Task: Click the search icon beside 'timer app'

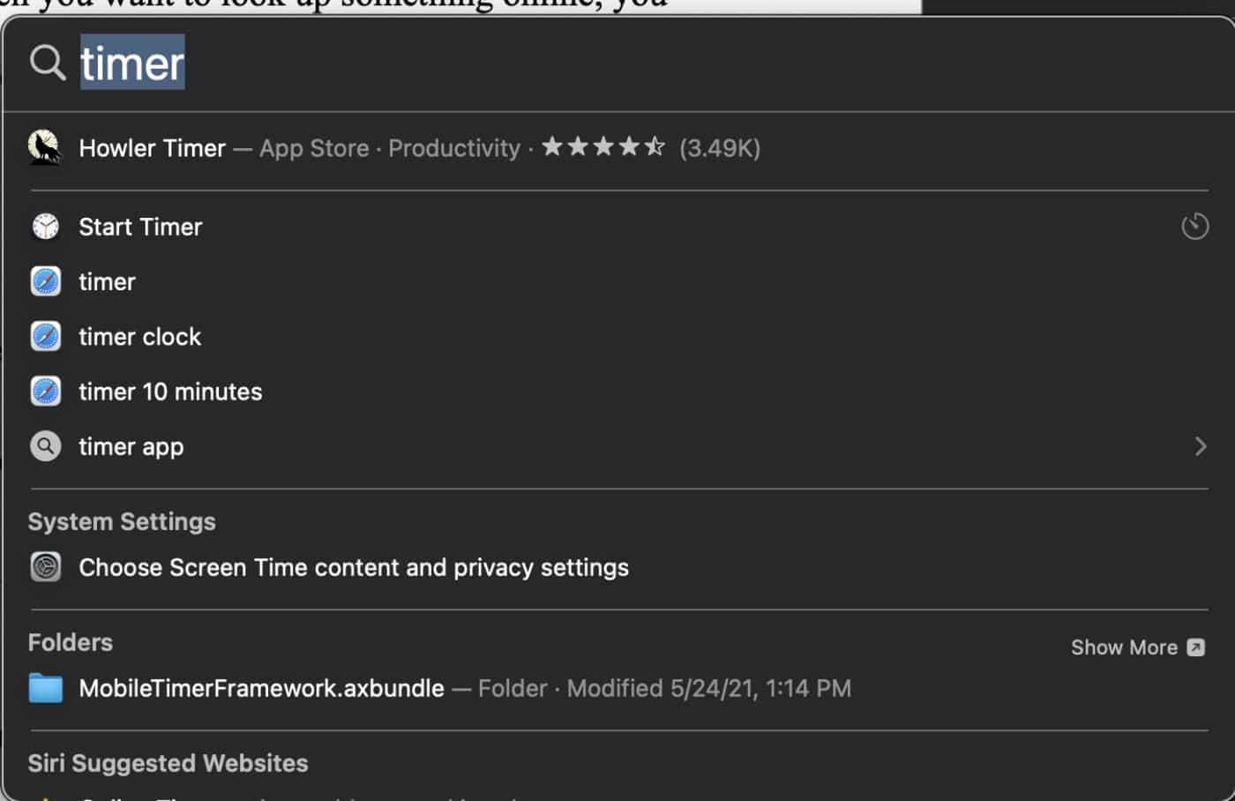Action: click(45, 446)
